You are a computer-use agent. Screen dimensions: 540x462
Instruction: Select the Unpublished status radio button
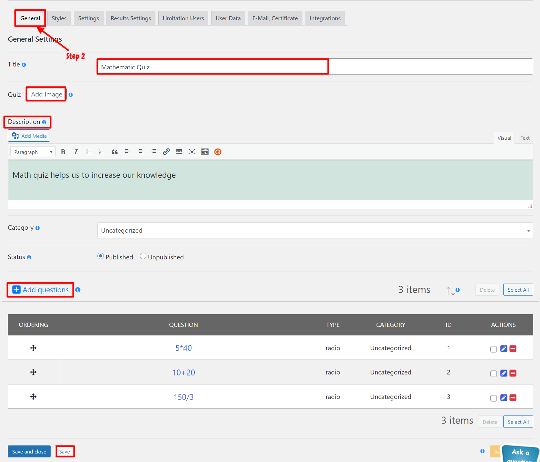[143, 256]
